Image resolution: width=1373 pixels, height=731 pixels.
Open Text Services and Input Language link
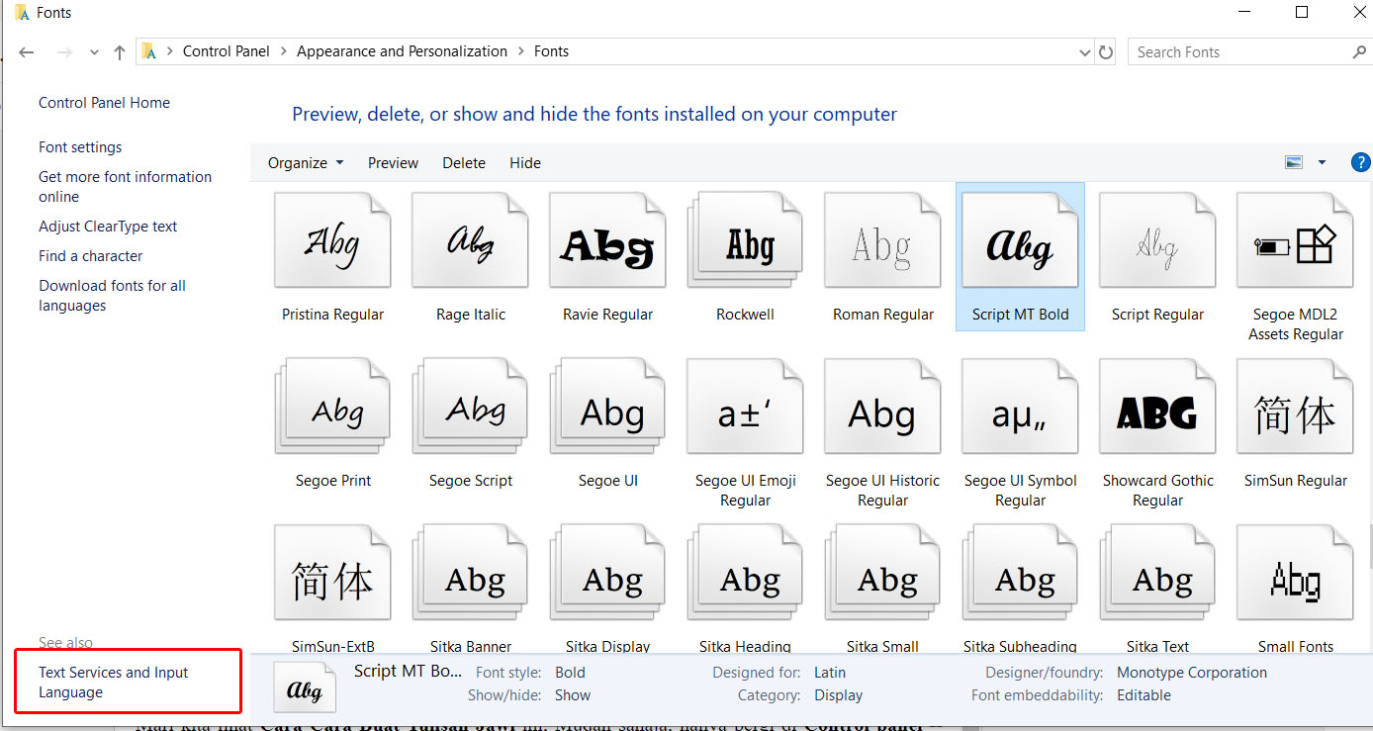click(x=113, y=683)
